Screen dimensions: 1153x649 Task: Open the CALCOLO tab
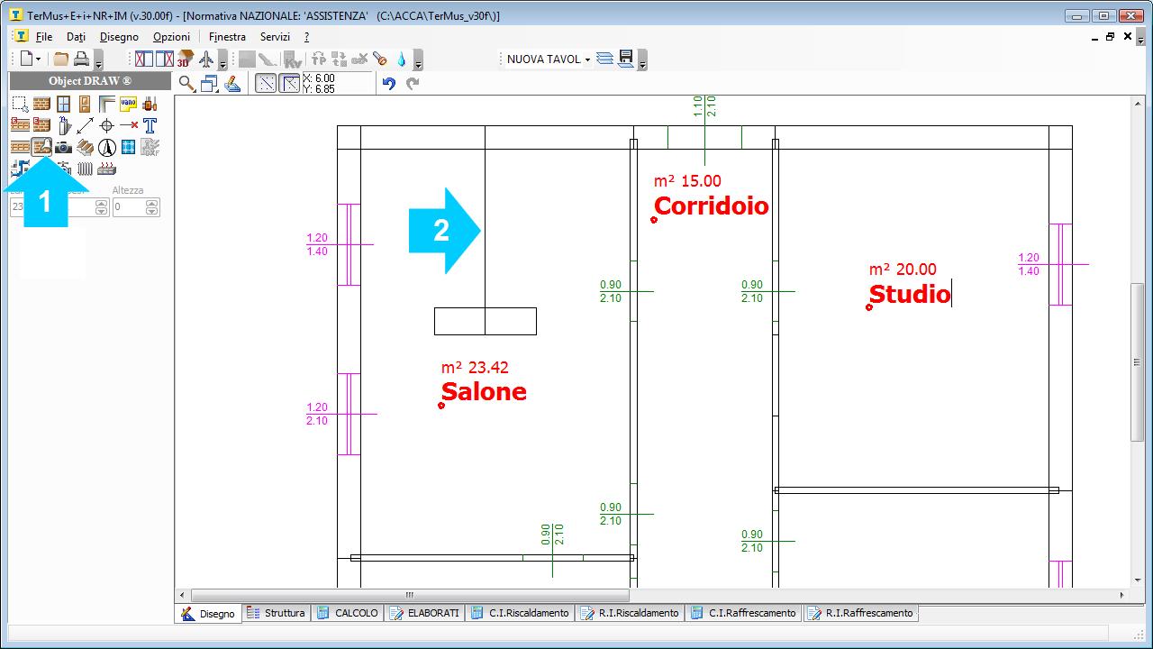click(348, 613)
